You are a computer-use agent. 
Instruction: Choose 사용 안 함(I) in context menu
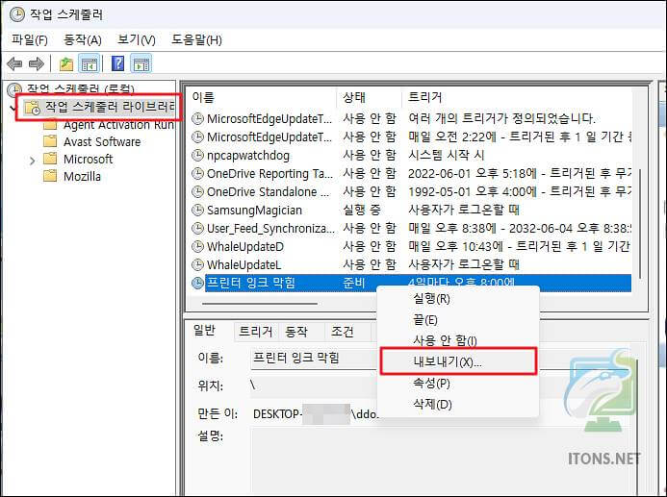(x=458, y=340)
